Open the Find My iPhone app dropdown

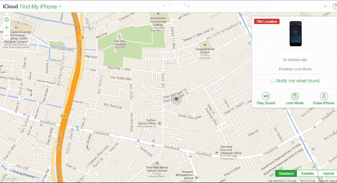point(41,7)
